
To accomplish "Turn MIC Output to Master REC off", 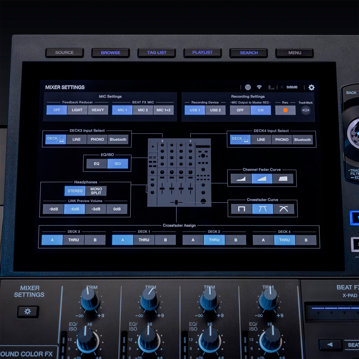I will pos(239,110).
